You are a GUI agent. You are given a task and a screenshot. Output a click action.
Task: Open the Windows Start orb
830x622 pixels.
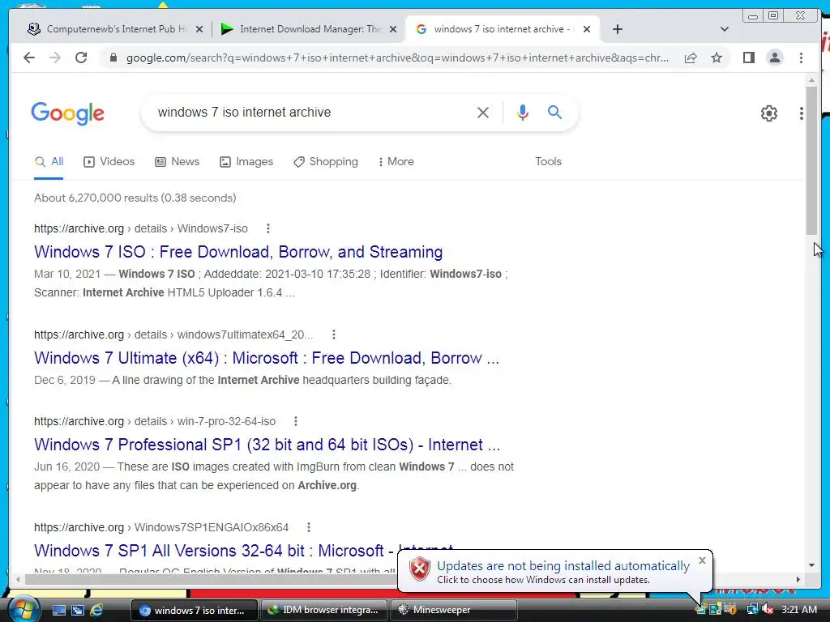[24, 609]
